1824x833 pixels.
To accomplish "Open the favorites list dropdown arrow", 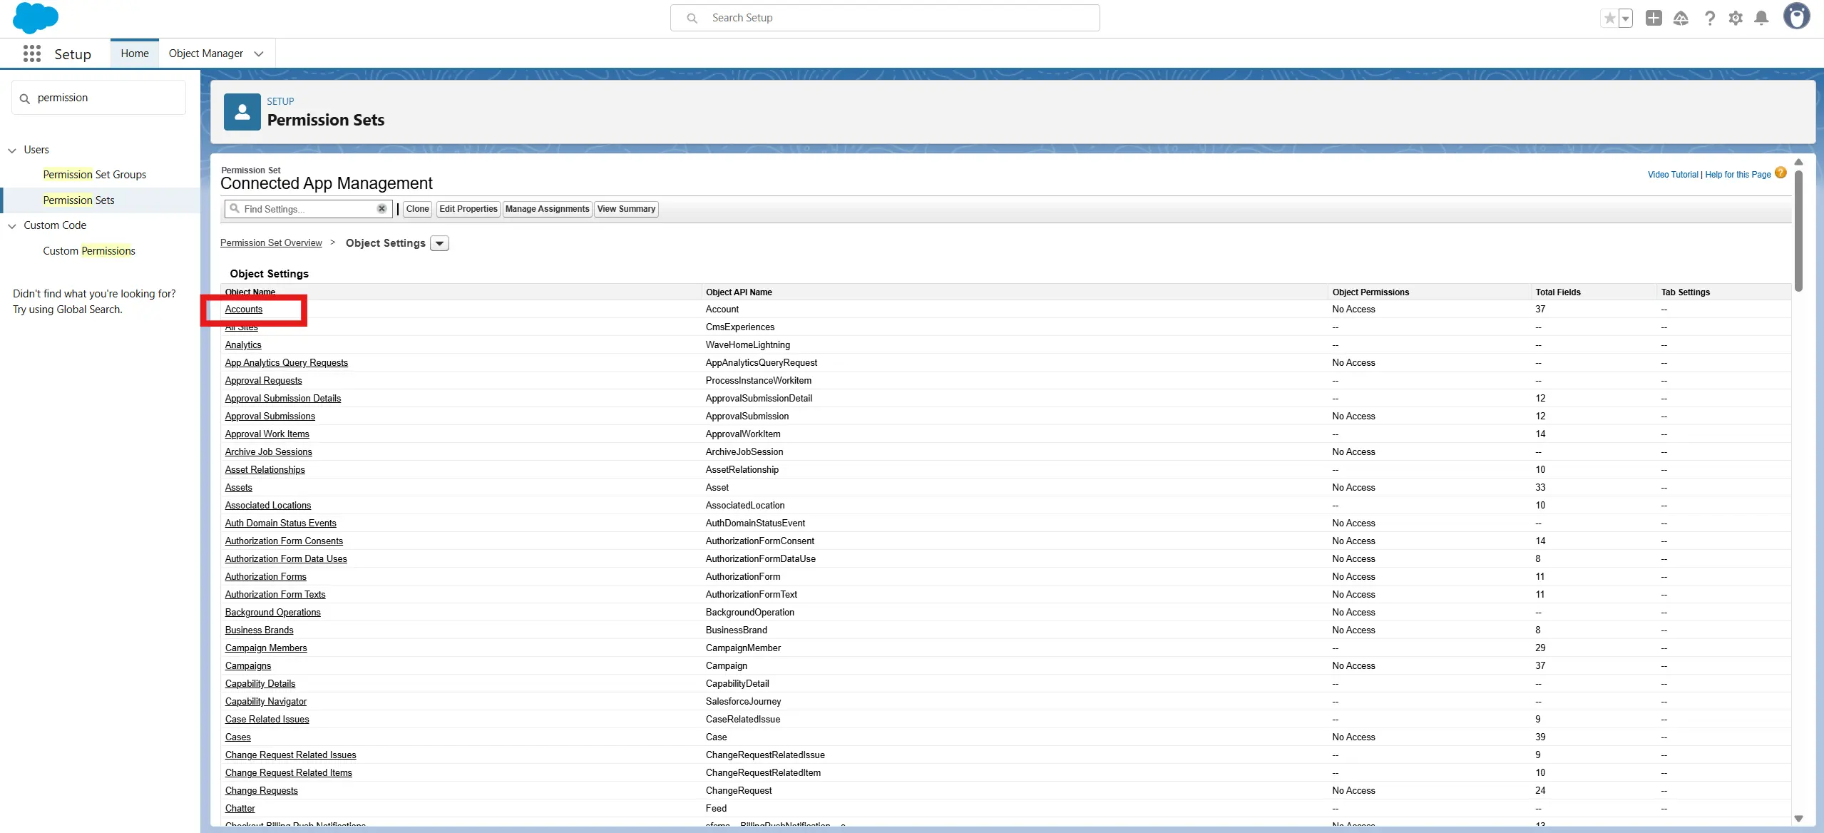I will click(1626, 19).
